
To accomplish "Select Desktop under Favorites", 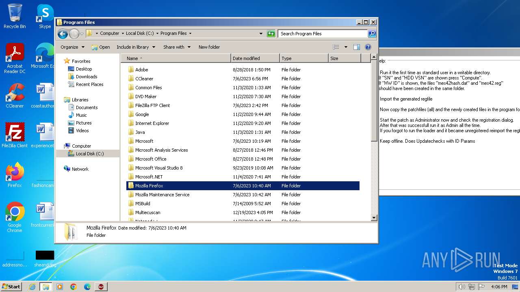I will 84,69.
